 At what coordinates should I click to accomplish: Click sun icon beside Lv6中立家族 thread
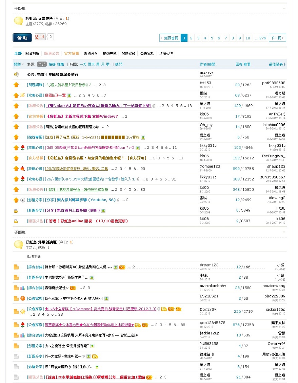[23, 311]
